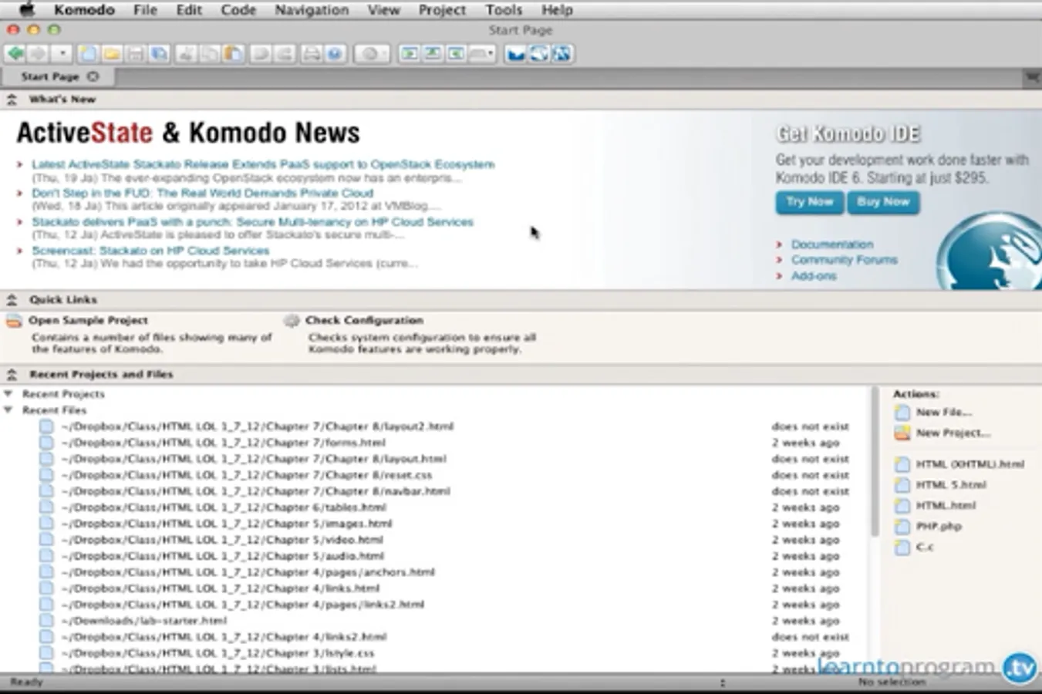1042x694 pixels.
Task: Click the Copy toolbar icon
Action: point(210,53)
